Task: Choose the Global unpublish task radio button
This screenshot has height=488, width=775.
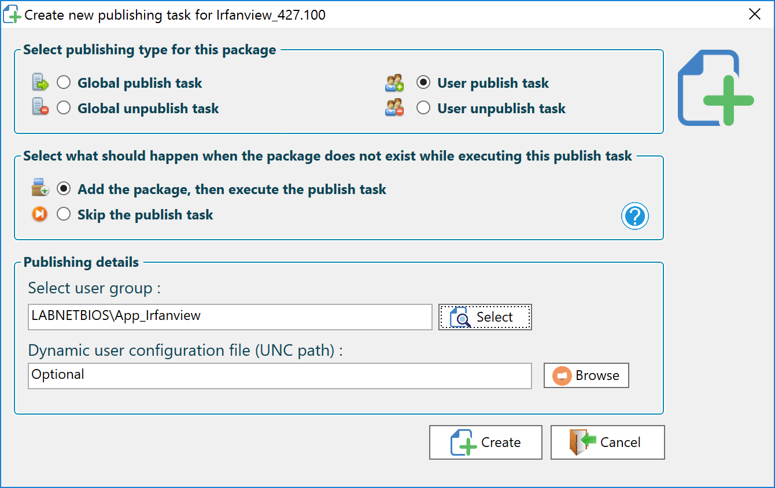Action: click(x=64, y=108)
